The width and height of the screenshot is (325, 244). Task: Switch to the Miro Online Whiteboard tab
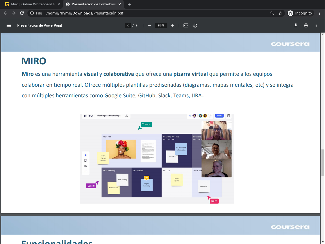click(32, 4)
